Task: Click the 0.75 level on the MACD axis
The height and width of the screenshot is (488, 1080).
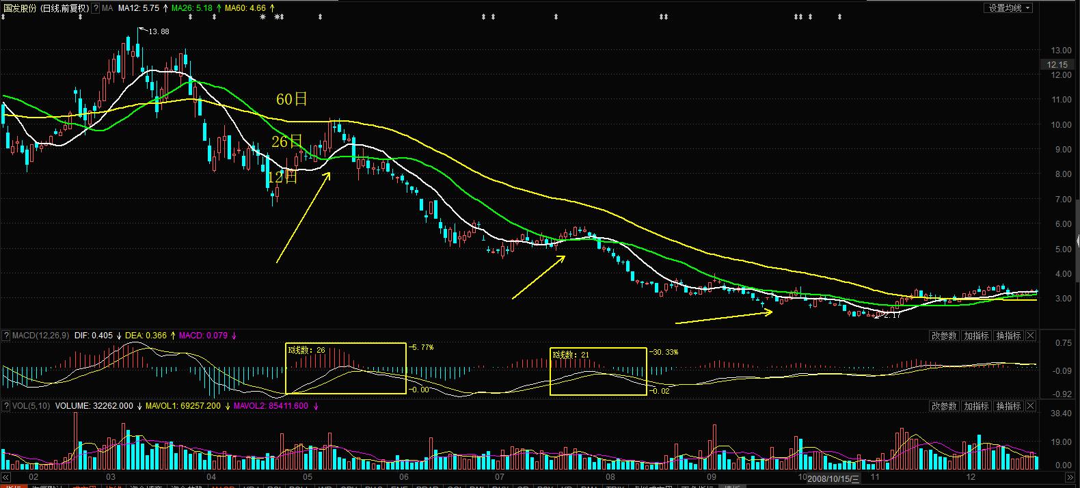Action: [1064, 344]
